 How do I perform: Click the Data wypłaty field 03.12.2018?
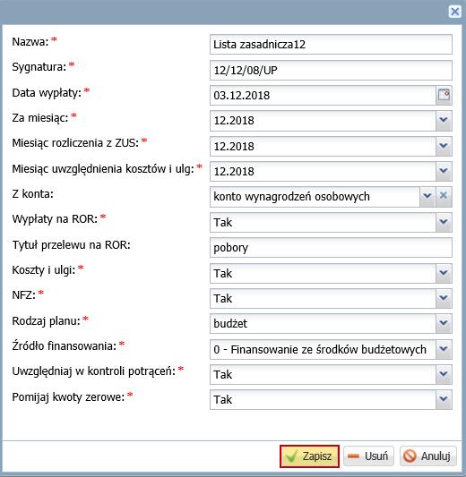(323, 95)
